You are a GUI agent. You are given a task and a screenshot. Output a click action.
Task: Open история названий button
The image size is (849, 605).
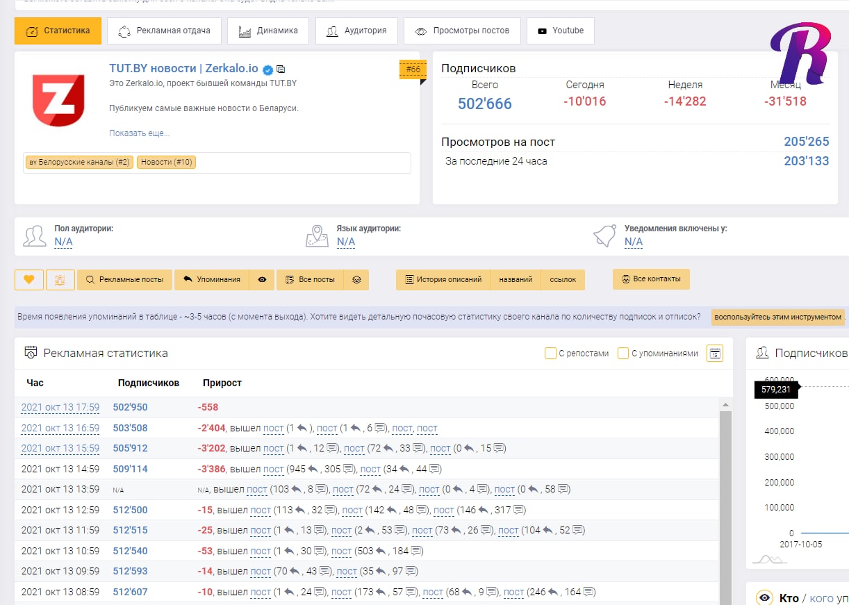(516, 280)
